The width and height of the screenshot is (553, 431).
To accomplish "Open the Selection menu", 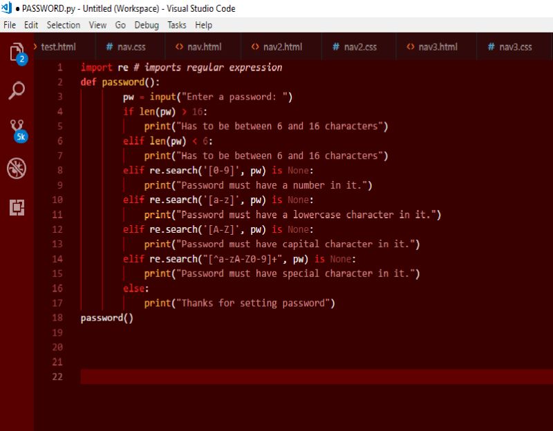I will [64, 25].
